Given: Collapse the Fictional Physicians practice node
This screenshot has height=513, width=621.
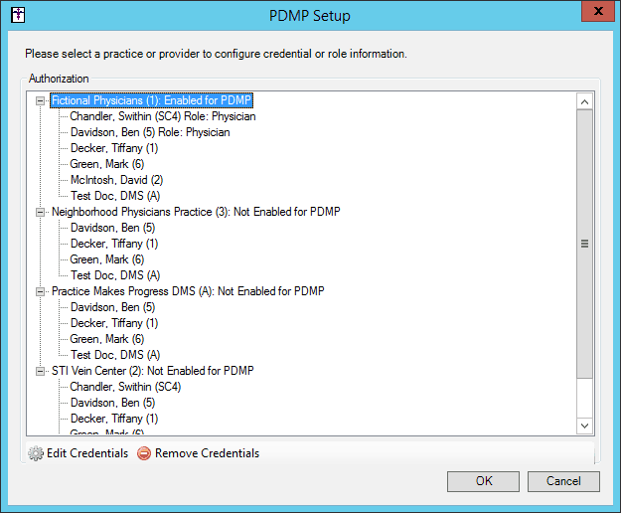Looking at the screenshot, I should coord(40,100).
